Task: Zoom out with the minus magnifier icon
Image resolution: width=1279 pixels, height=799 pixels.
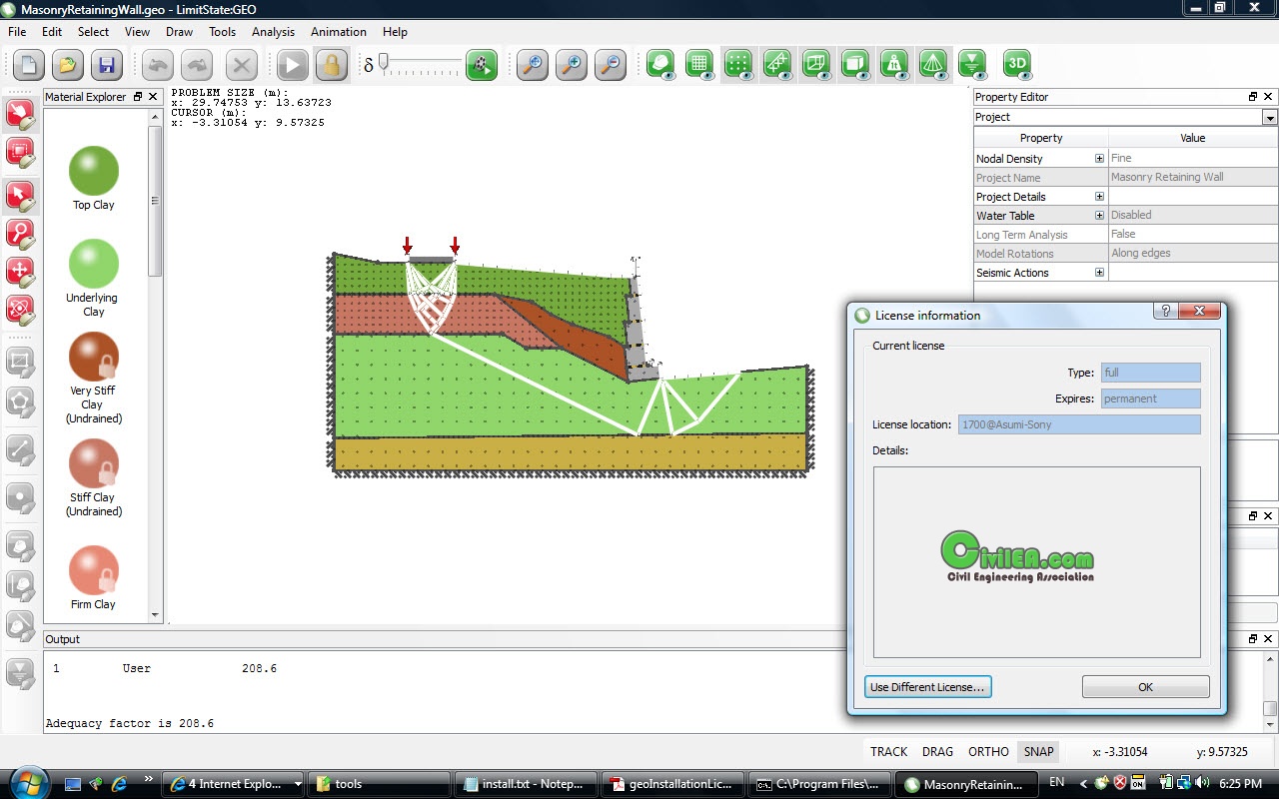Action: 610,66
